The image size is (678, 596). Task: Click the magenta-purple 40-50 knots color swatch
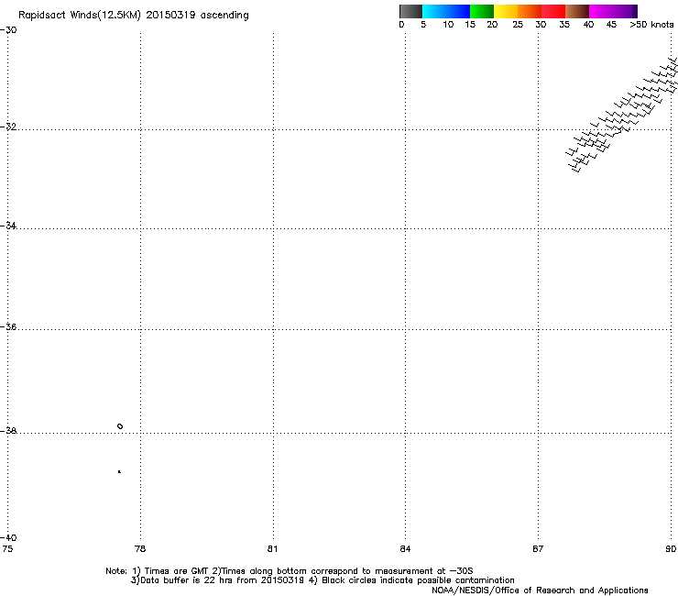(x=613, y=11)
